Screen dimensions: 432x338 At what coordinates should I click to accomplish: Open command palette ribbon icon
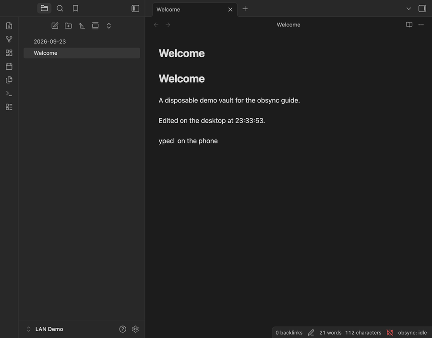pos(9,94)
